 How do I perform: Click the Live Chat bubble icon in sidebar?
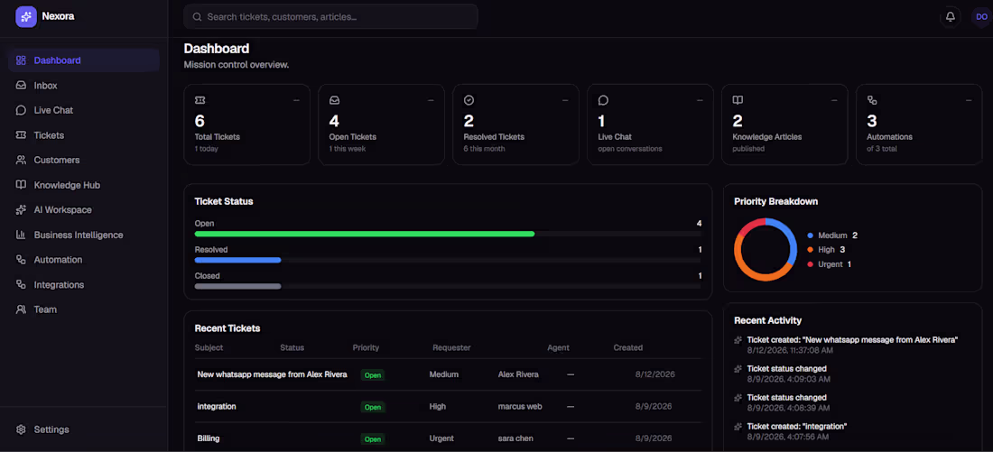[21, 110]
